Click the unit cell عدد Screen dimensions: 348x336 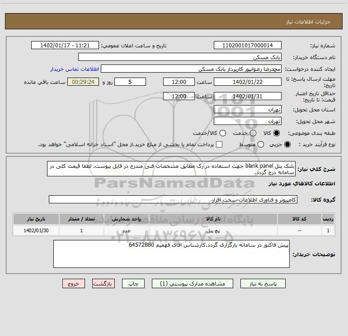point(126,230)
